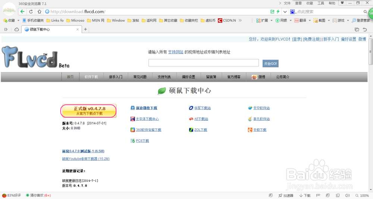Viewport: 373px width, 199px height.
Task: Open the browser home page icon
Action: click(39, 12)
